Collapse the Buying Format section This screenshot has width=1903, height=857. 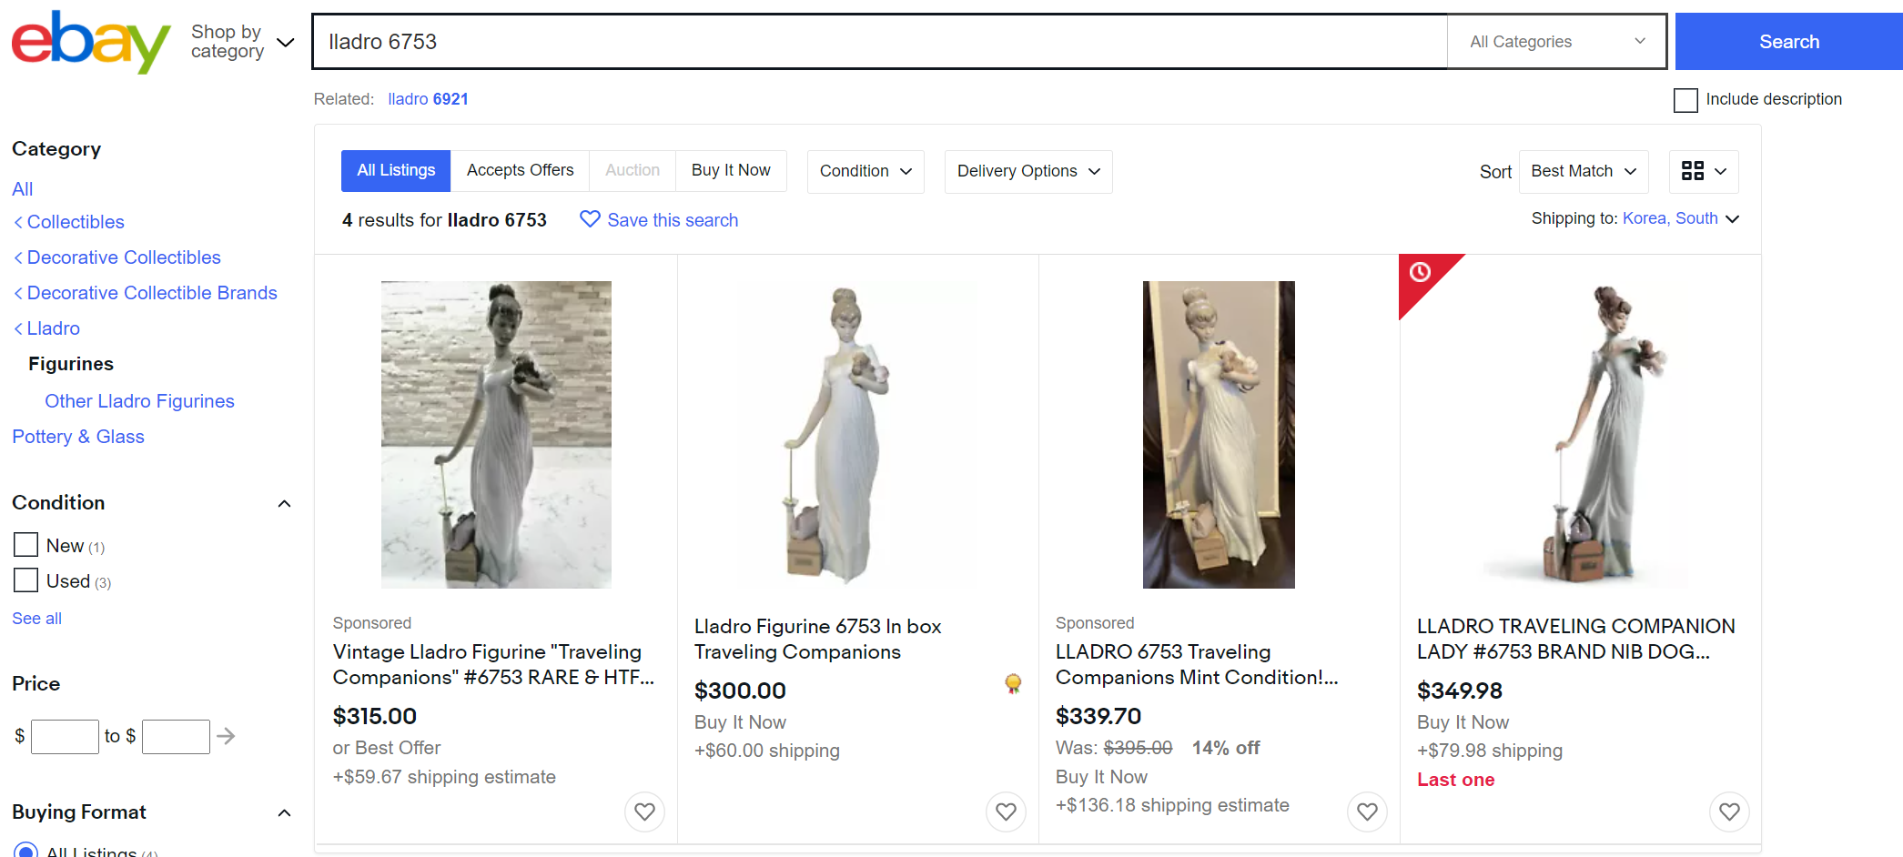click(x=284, y=812)
